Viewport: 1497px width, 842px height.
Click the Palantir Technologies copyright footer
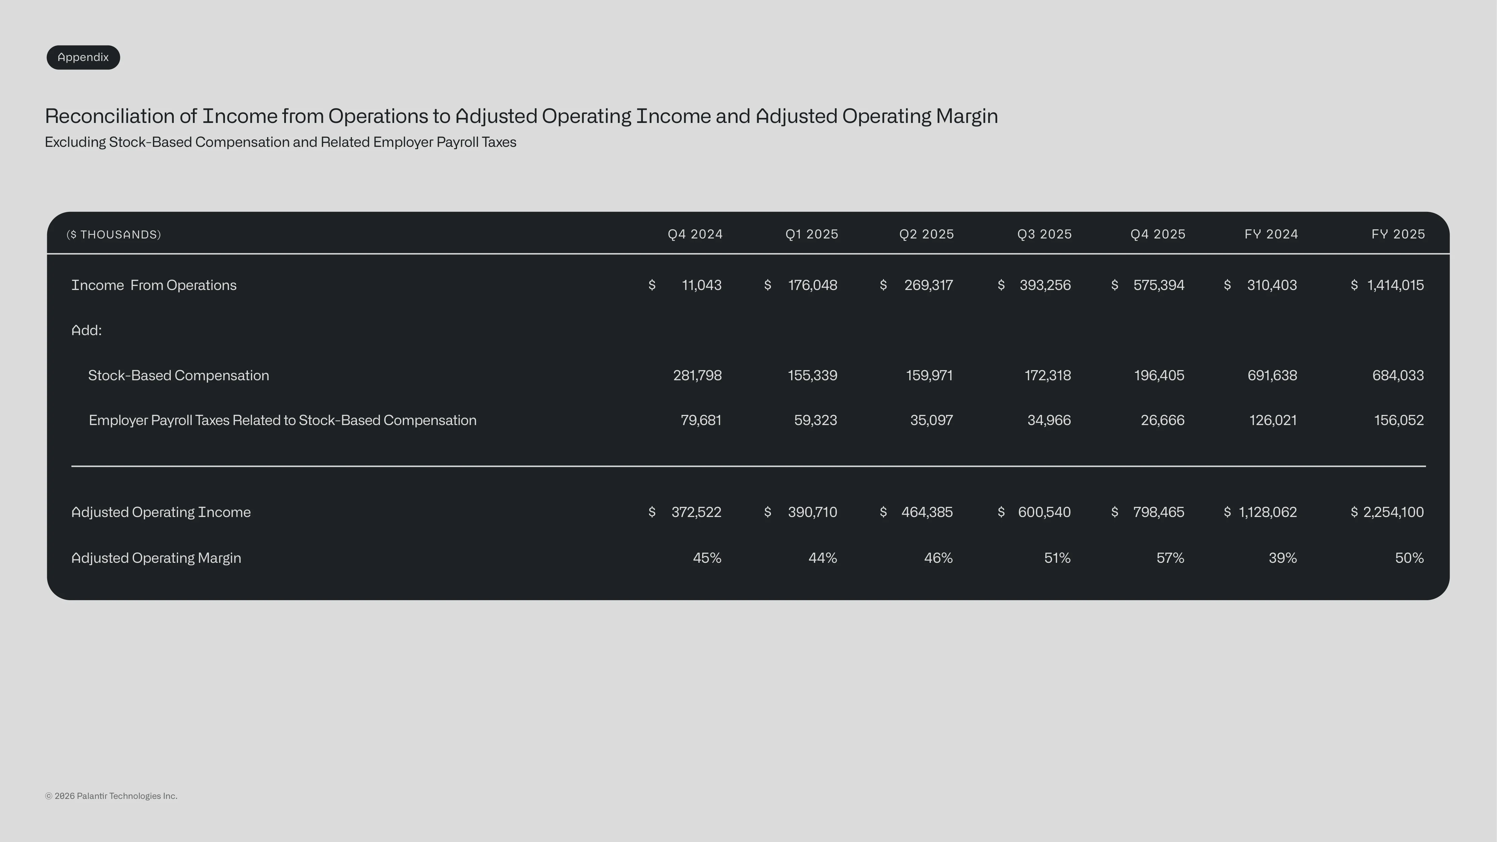(111, 796)
